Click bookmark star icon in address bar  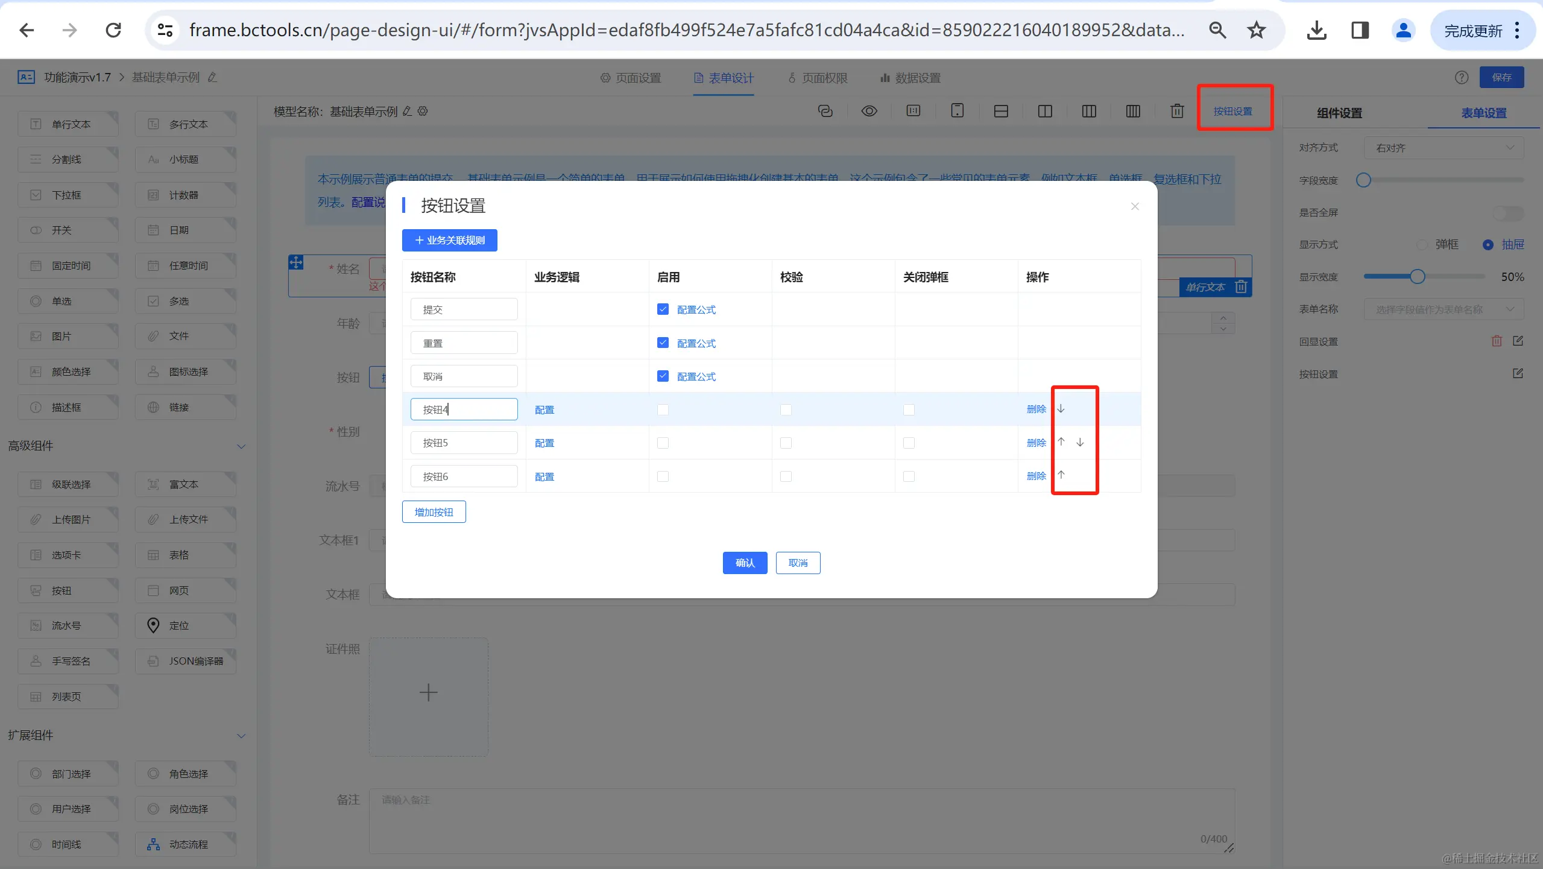point(1257,30)
